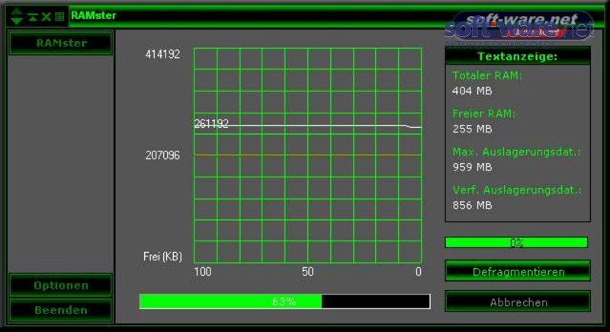Click the Abbrechen cancel button
This screenshot has width=610, height=332.
pyautogui.click(x=518, y=302)
